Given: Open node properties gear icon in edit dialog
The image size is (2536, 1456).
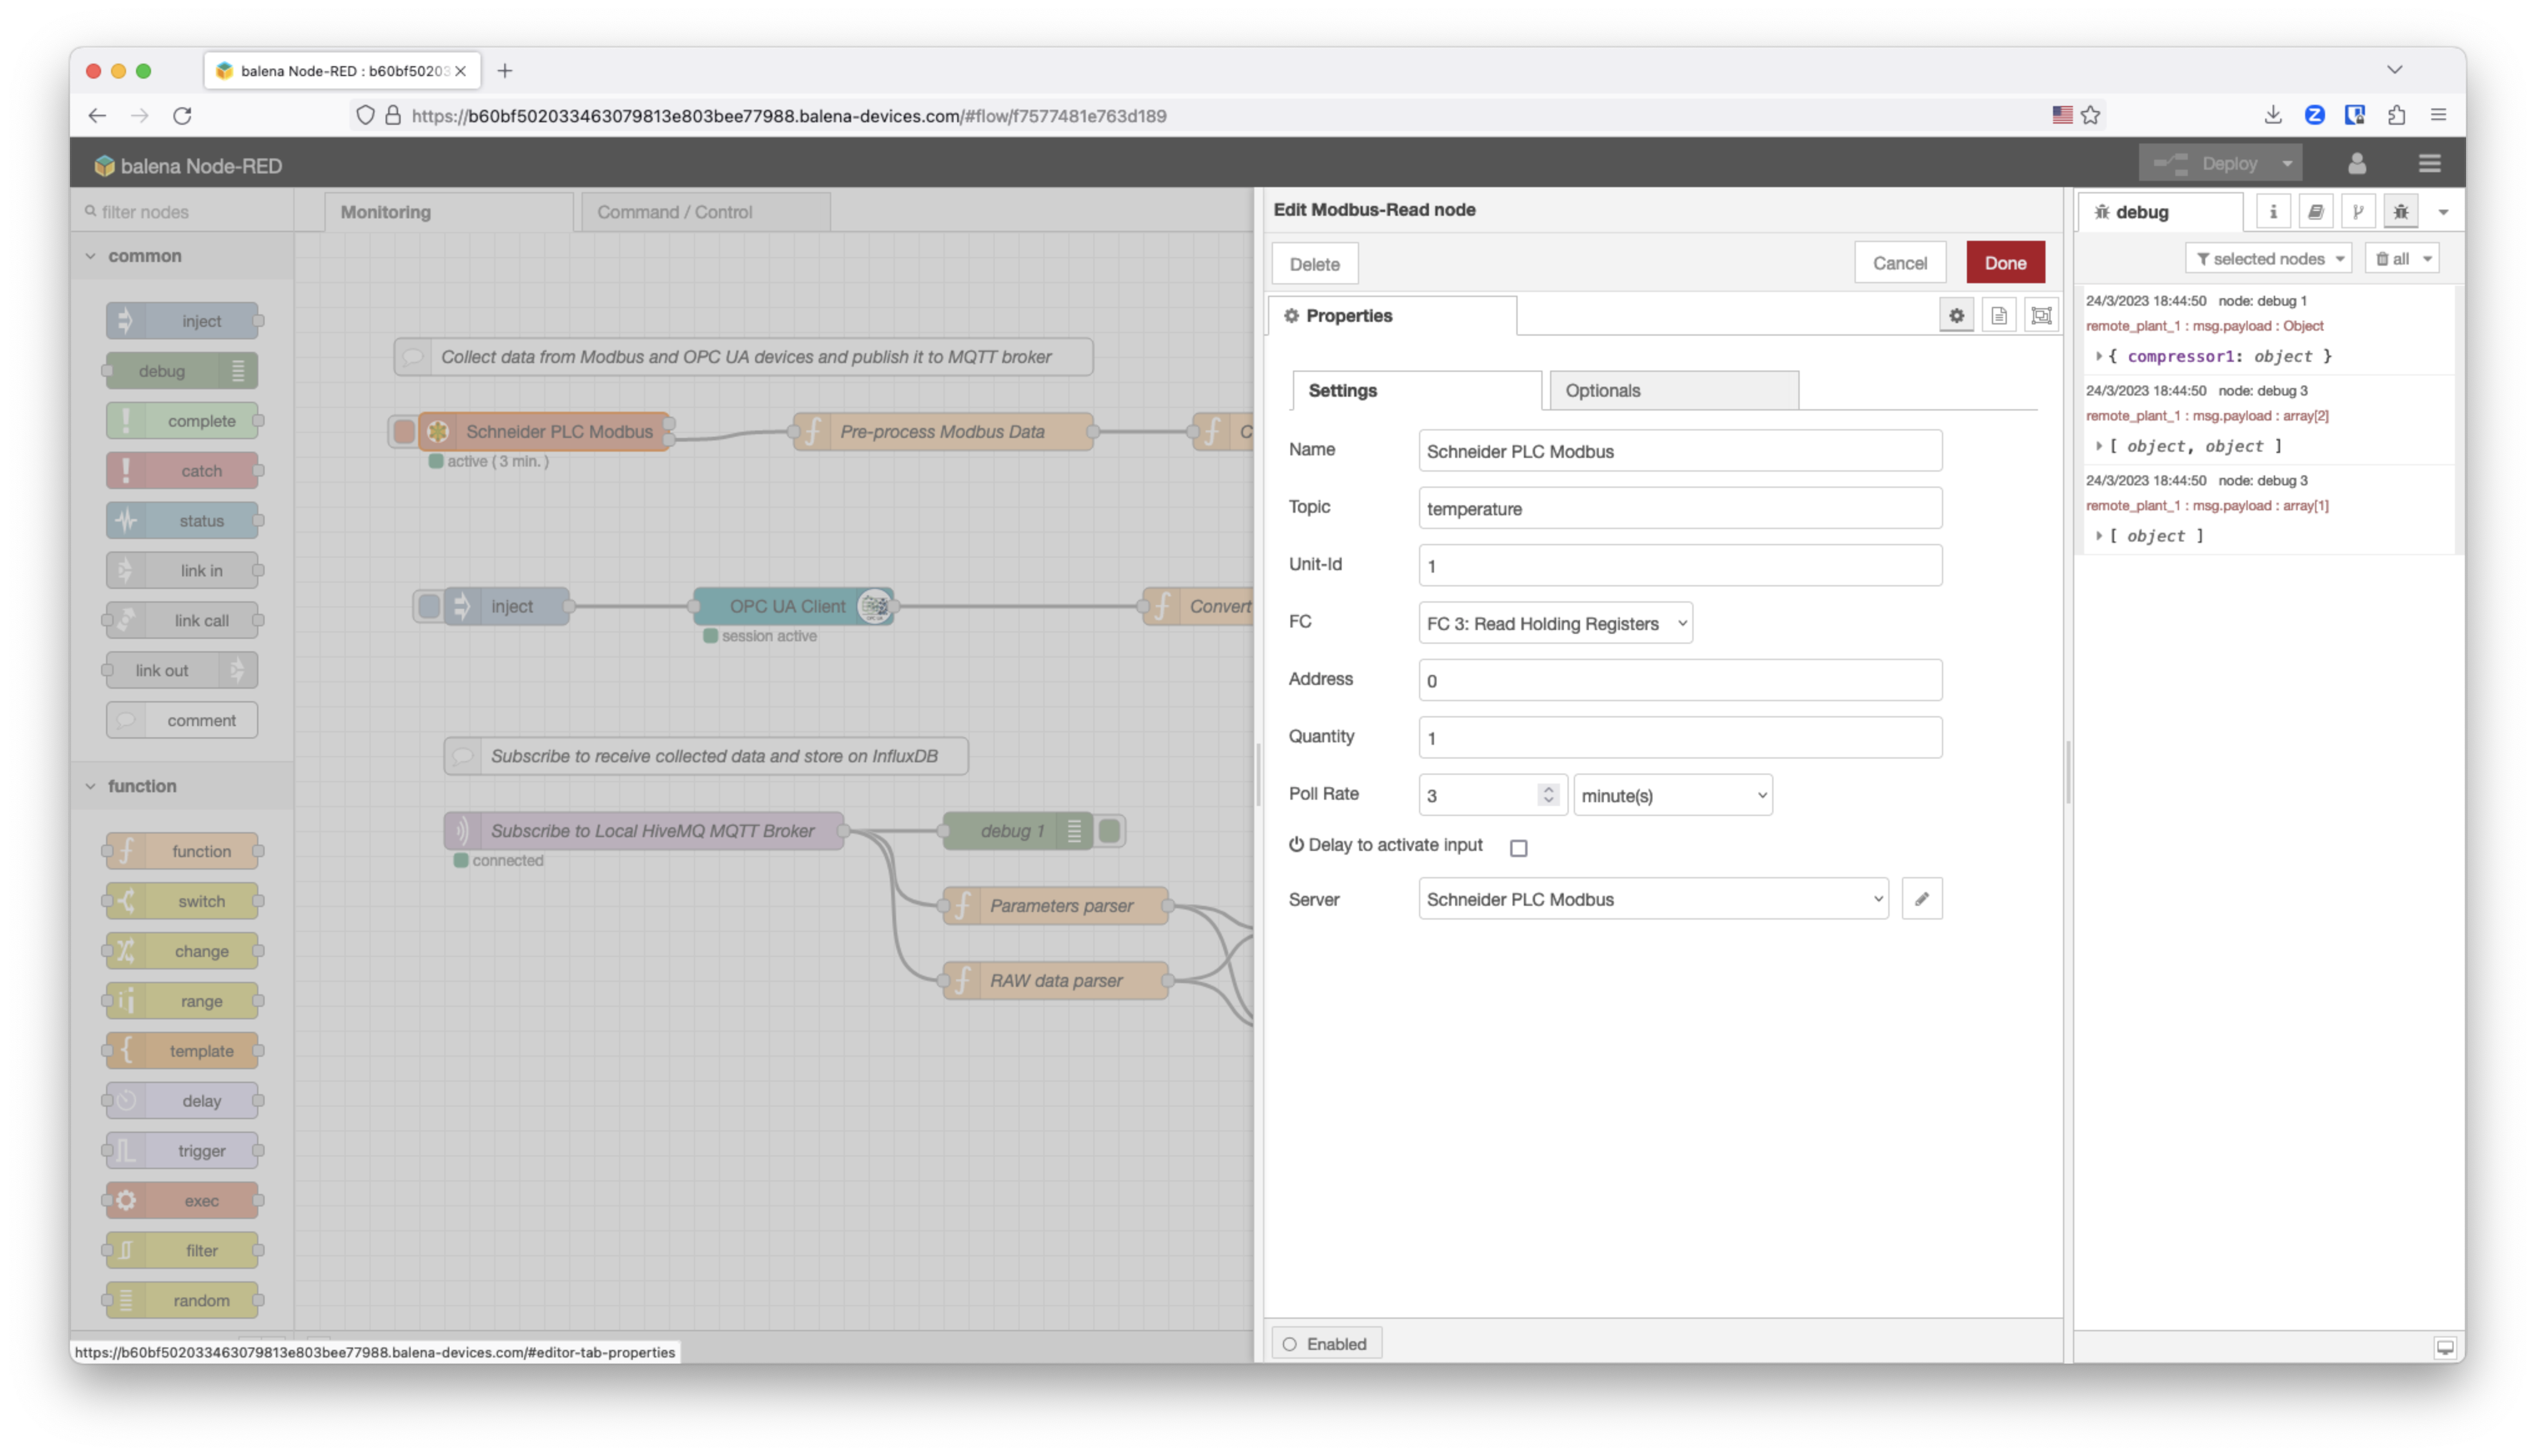Looking at the screenshot, I should point(1957,314).
